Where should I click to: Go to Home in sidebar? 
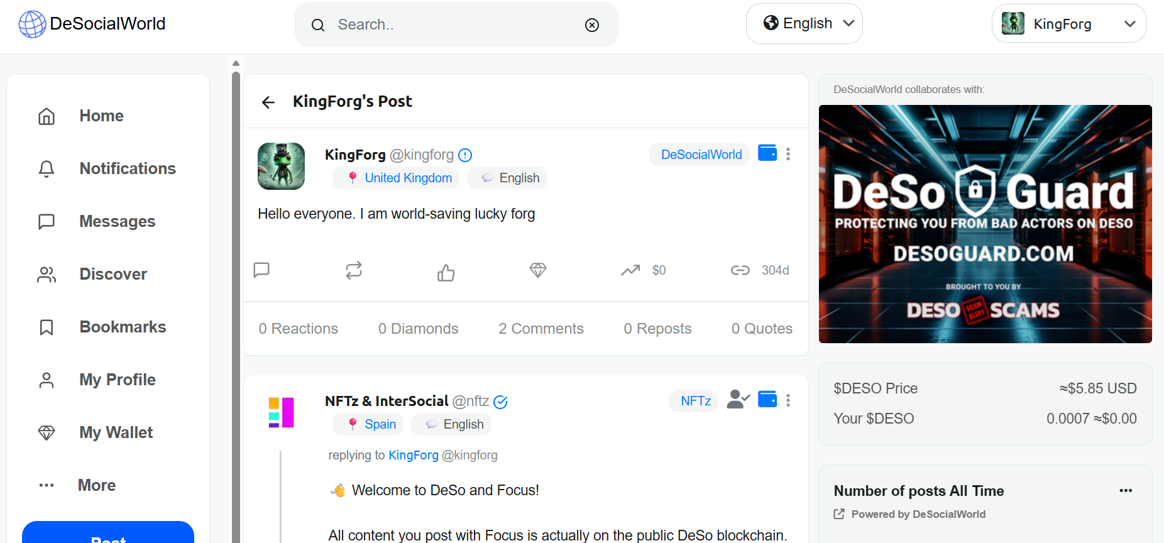101,116
